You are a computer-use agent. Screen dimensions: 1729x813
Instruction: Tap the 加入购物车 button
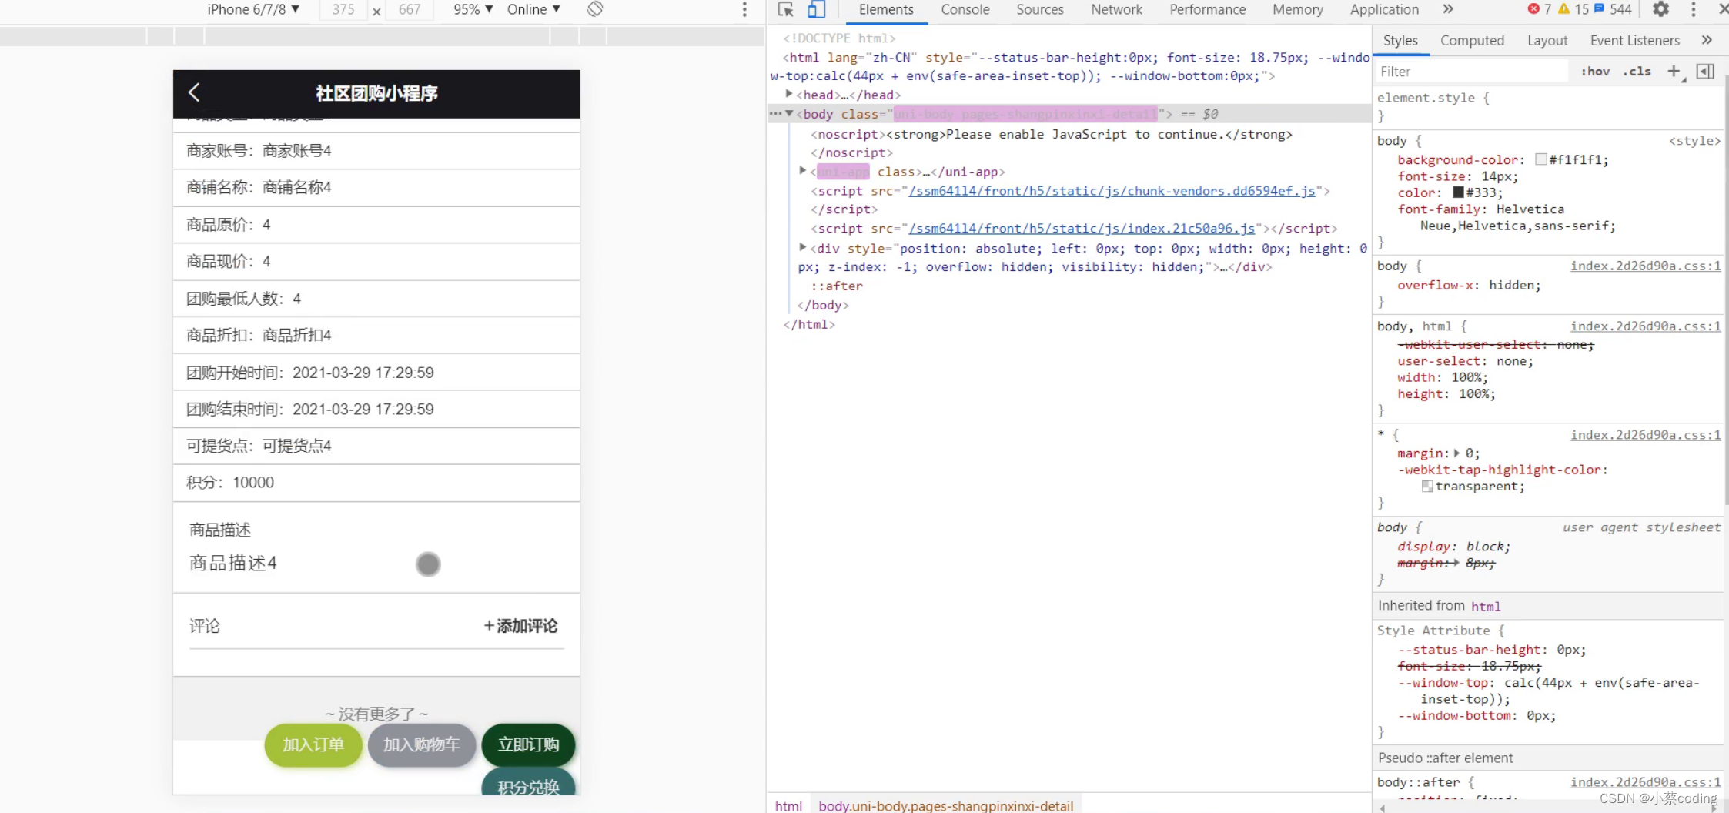(x=422, y=745)
